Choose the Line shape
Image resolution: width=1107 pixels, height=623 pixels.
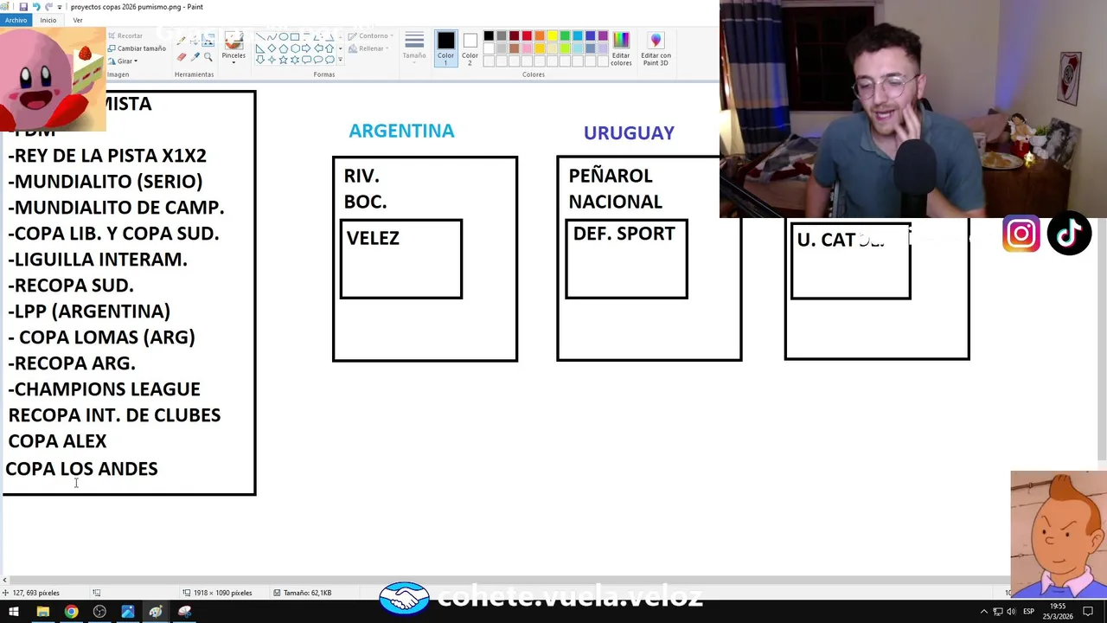[x=260, y=37]
